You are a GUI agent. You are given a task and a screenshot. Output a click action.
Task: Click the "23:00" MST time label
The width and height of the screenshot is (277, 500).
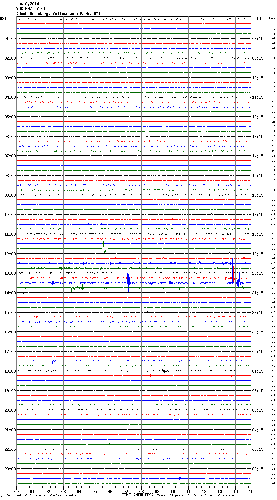tap(10, 469)
